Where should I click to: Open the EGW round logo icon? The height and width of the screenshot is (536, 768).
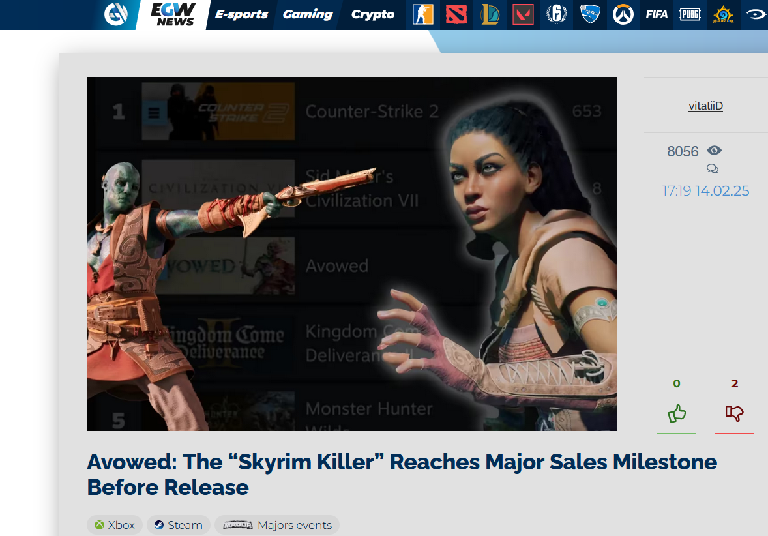(116, 14)
